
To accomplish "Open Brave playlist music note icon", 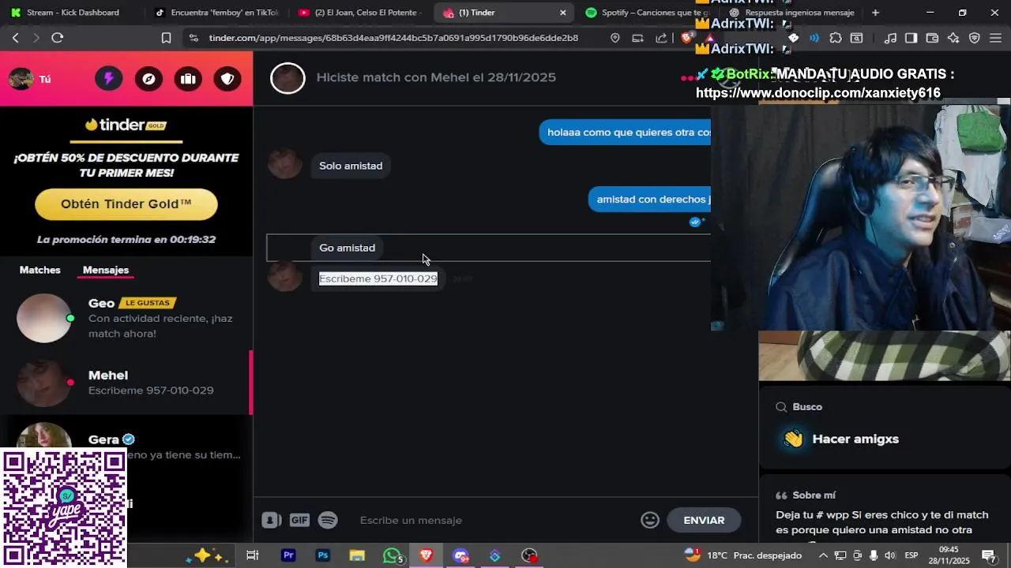I will [x=890, y=38].
